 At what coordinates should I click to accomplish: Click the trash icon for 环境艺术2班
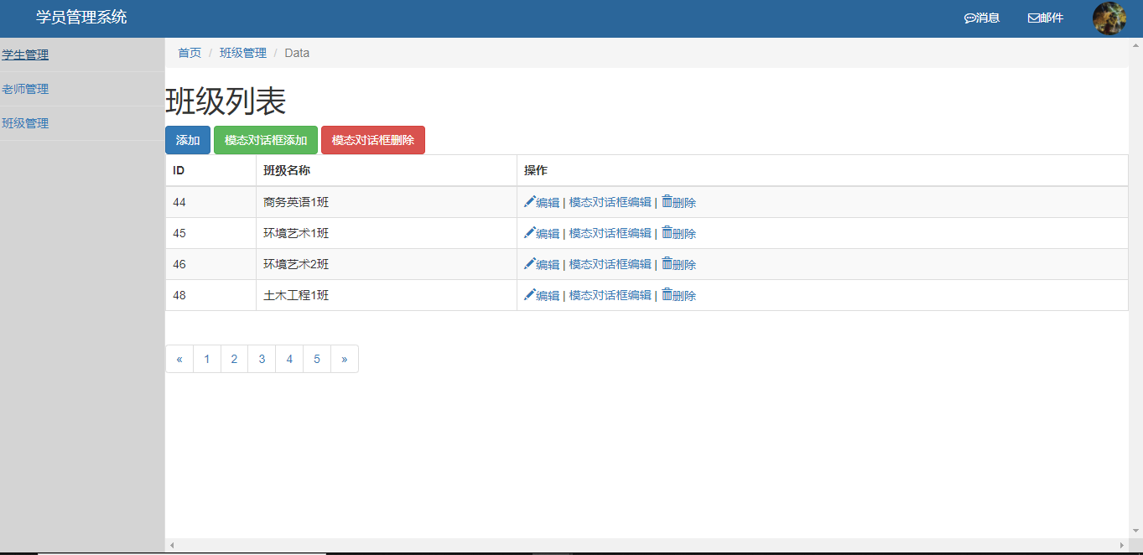(667, 263)
